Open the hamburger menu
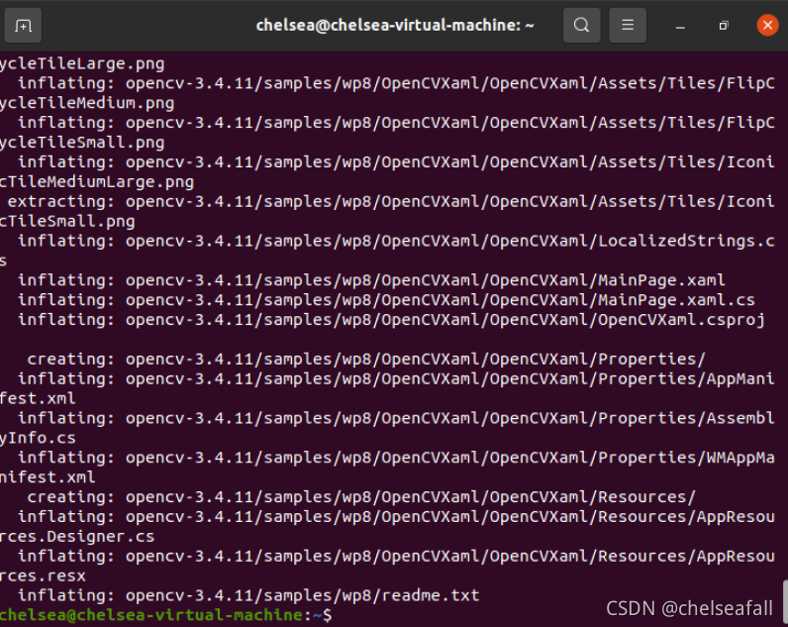 pyautogui.click(x=628, y=25)
